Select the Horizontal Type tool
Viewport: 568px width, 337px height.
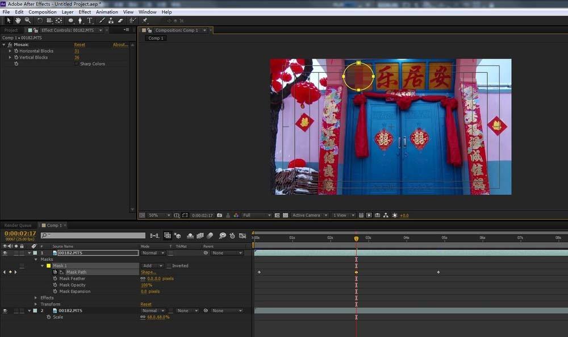point(90,20)
